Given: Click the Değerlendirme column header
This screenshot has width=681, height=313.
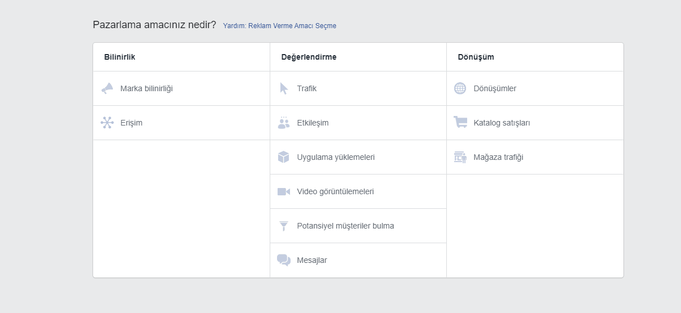Looking at the screenshot, I should pos(309,57).
